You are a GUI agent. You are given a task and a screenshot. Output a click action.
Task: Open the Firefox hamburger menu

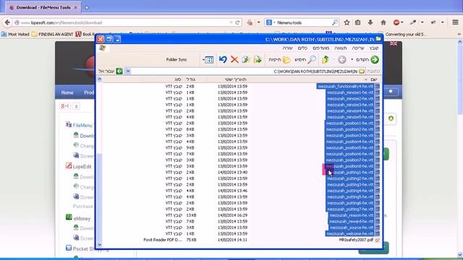click(x=455, y=22)
